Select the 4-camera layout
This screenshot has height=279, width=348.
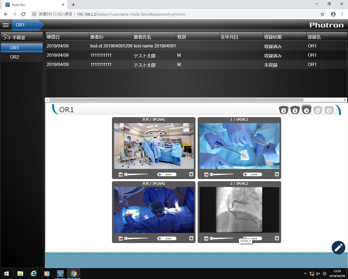(x=306, y=110)
